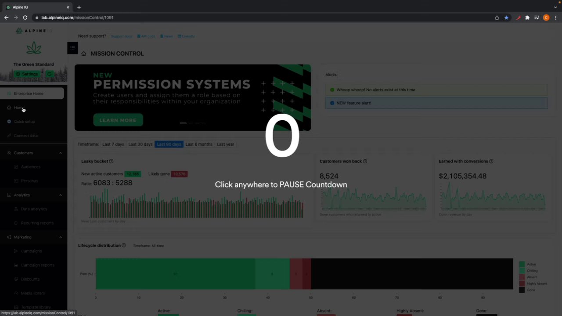The width and height of the screenshot is (562, 316).
Task: Click the Connect data plug icon
Action: 9,136
